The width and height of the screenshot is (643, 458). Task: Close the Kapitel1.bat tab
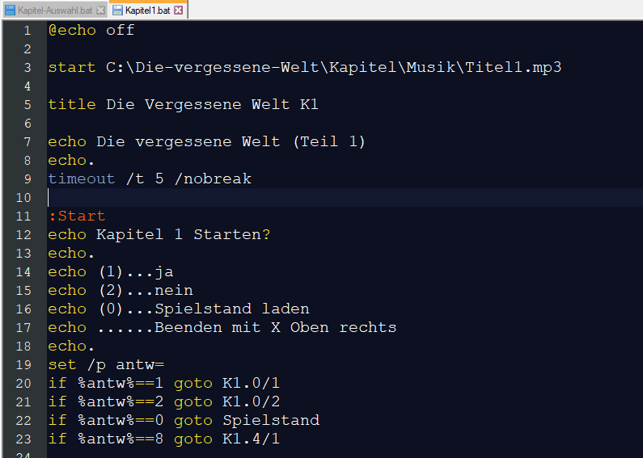179,11
